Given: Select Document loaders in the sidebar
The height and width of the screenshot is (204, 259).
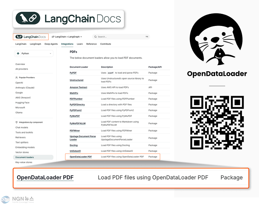Looking at the screenshot, I should pos(33,157).
